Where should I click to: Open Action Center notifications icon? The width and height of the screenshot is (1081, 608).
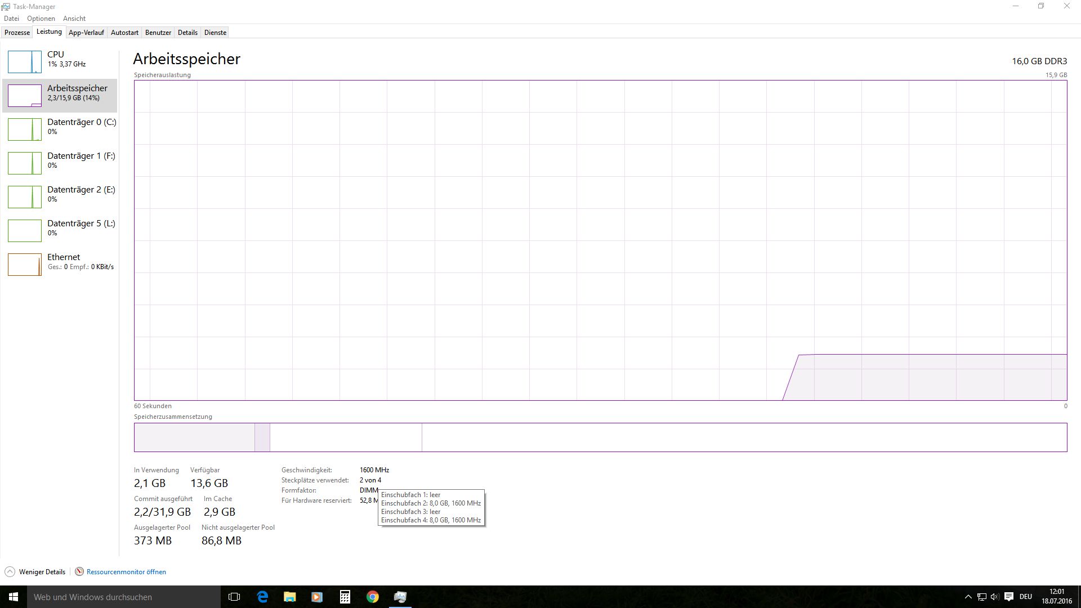1009,597
